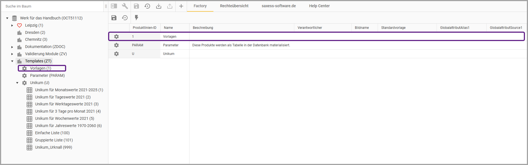The width and height of the screenshot is (528, 165).
Task: Collapse the Templates (ZT) node
Action: pos(12,61)
